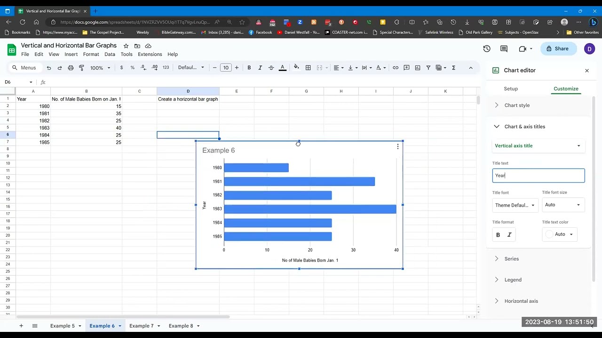Expand the Legend section

(x=539, y=280)
